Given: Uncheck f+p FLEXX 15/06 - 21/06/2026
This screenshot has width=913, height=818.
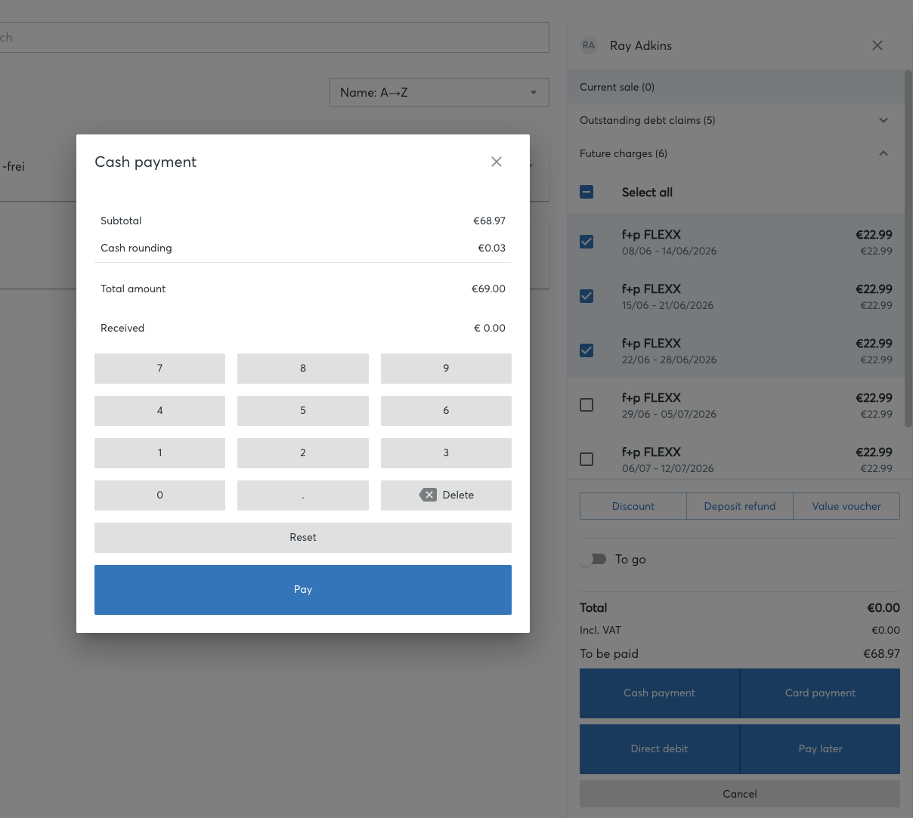Looking at the screenshot, I should (586, 296).
